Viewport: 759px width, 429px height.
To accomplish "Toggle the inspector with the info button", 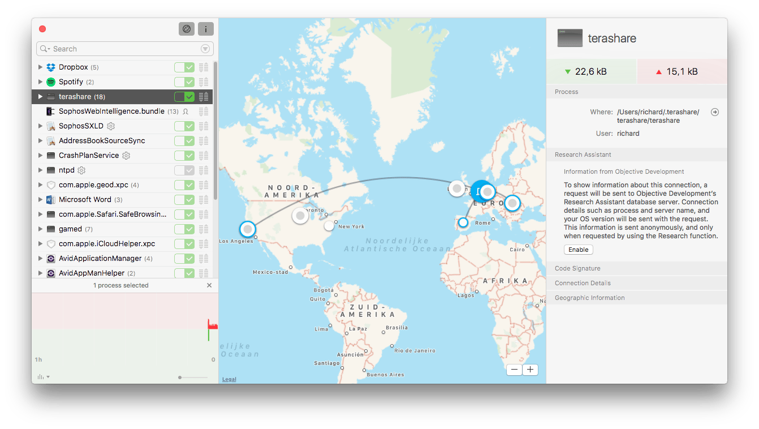I will (x=205, y=29).
